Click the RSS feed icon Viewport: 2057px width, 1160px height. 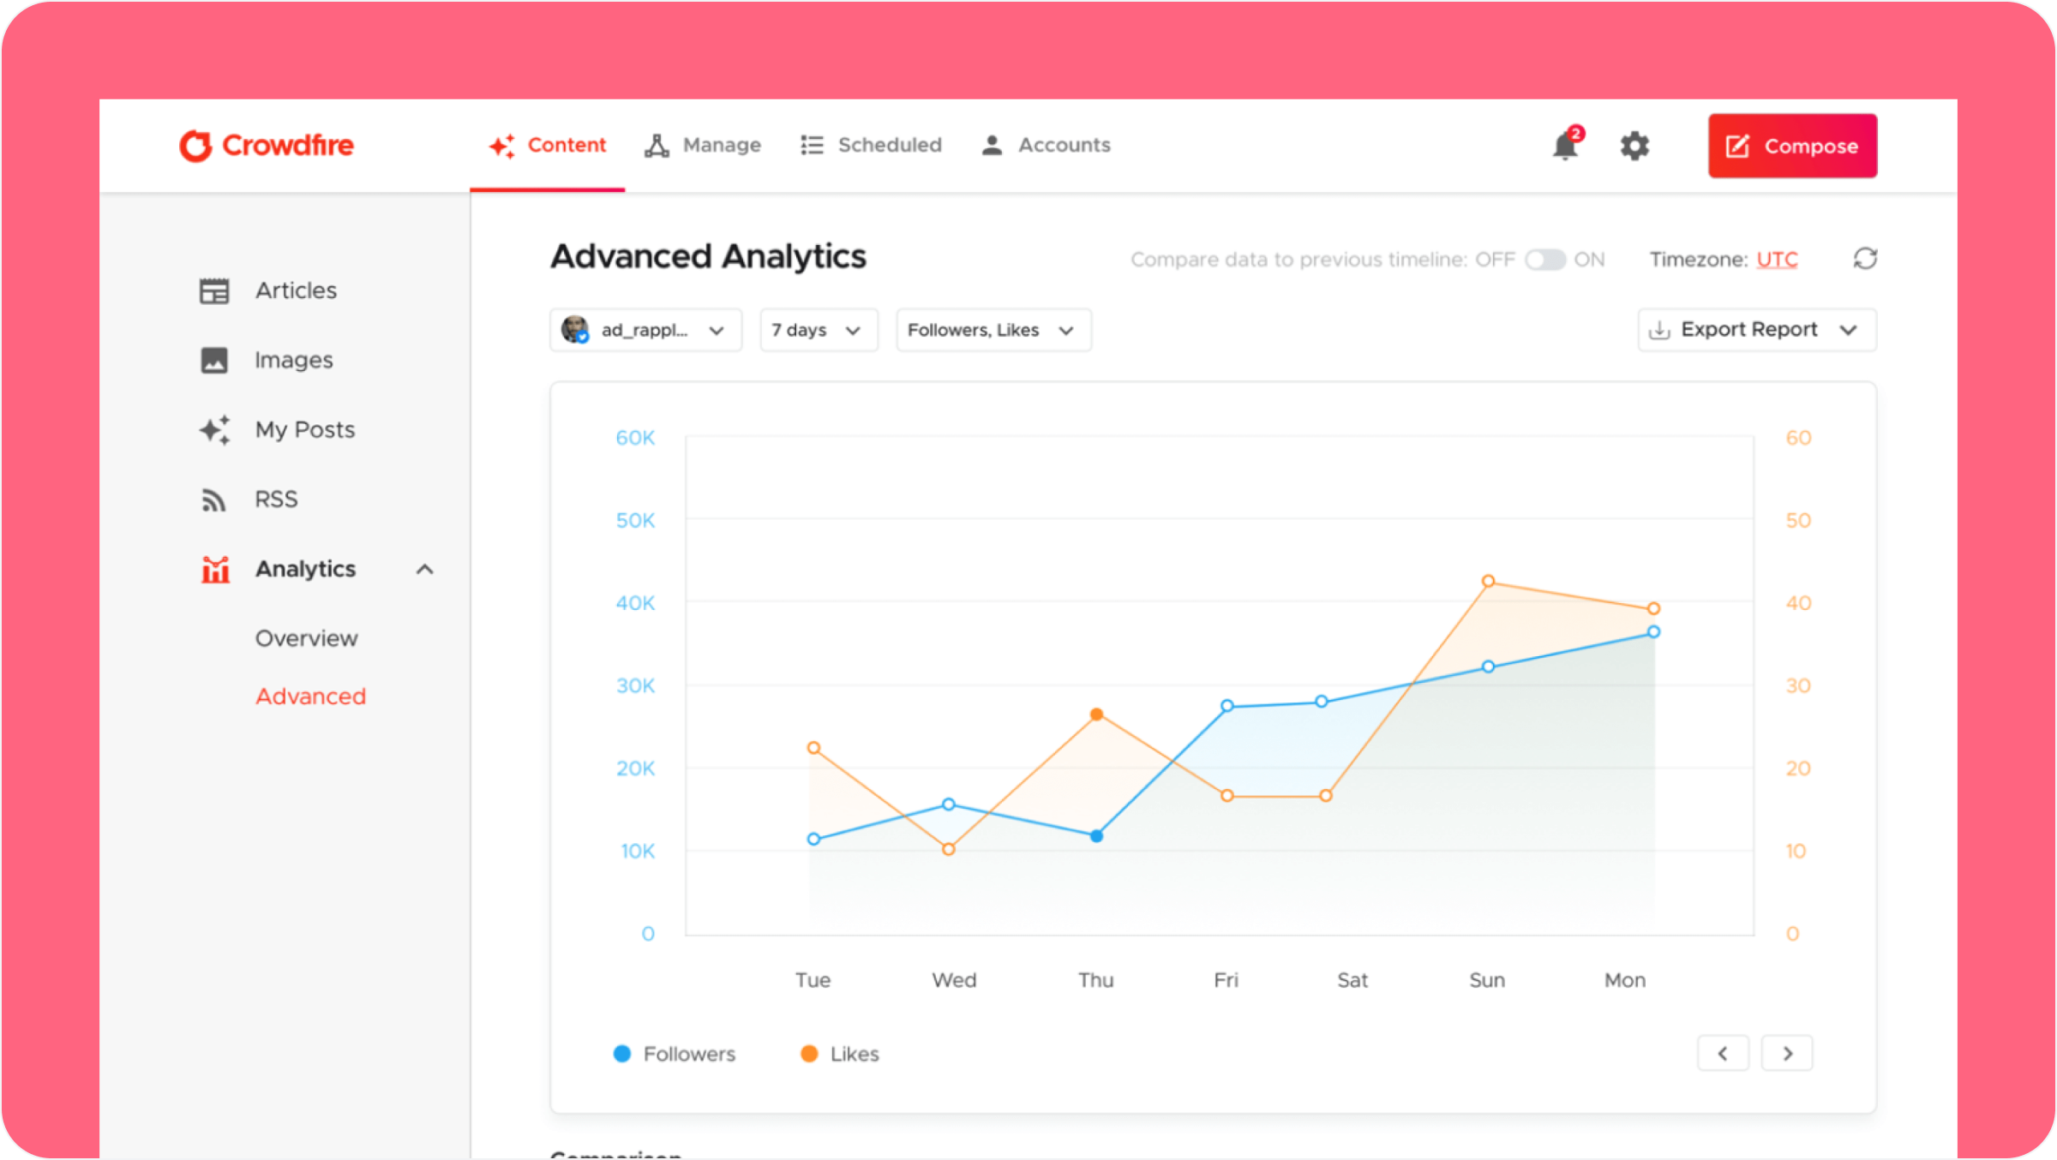213,499
